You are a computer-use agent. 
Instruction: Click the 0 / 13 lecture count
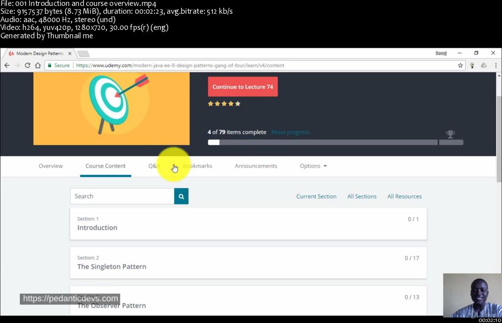(412, 297)
